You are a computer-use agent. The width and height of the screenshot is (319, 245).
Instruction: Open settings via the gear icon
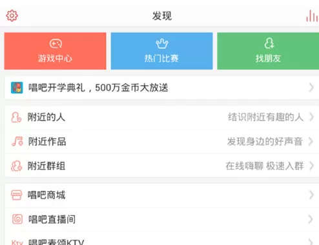click(12, 15)
